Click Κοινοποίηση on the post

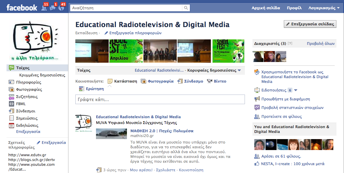[191, 170]
